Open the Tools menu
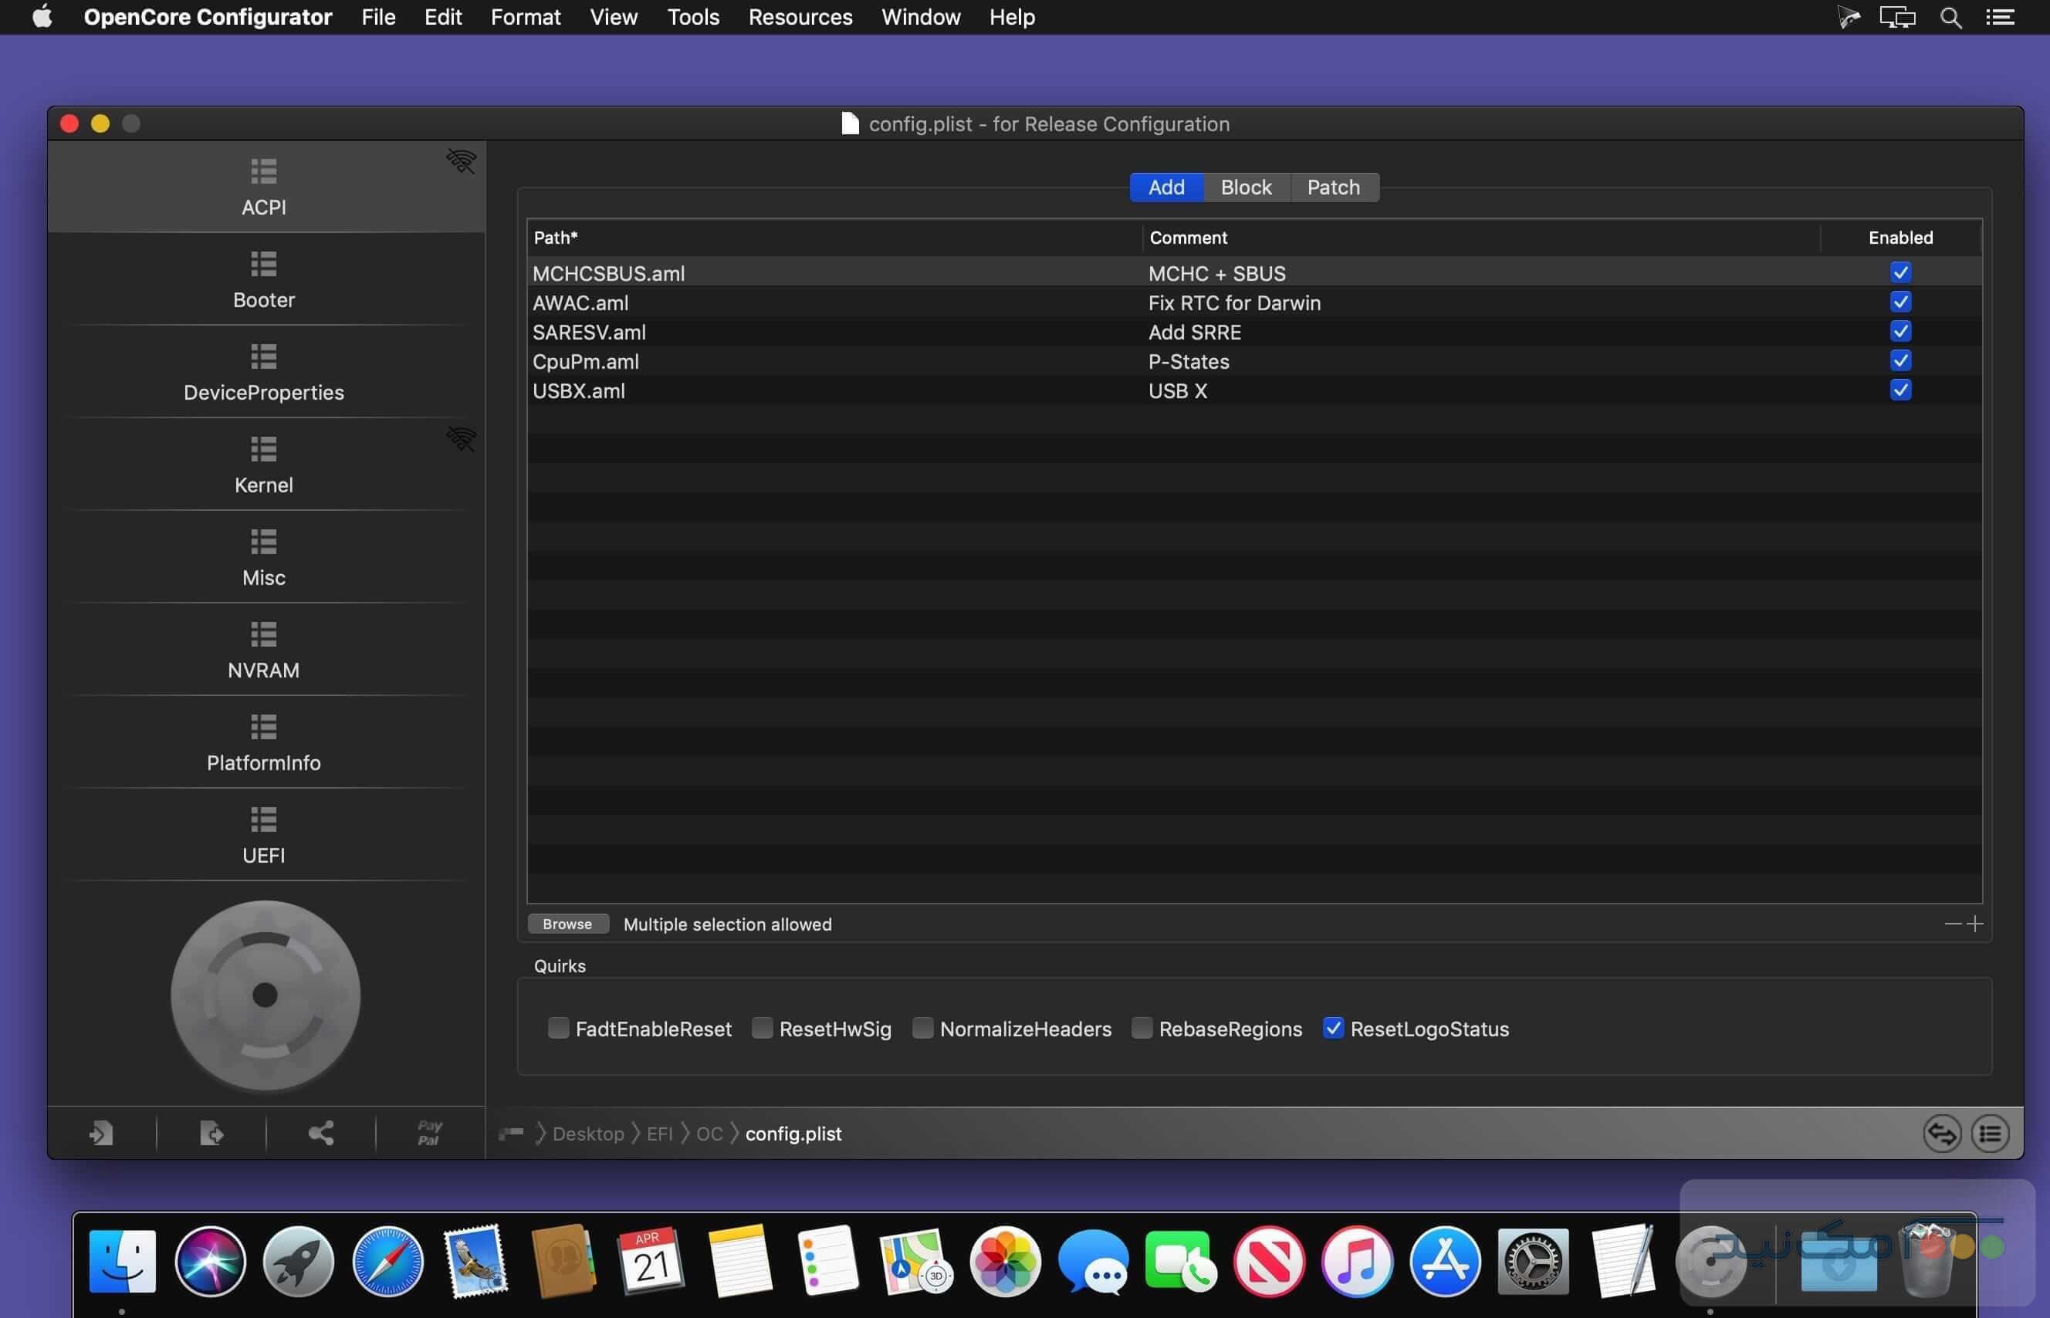Screen dimensions: 2050x1318 [692, 16]
